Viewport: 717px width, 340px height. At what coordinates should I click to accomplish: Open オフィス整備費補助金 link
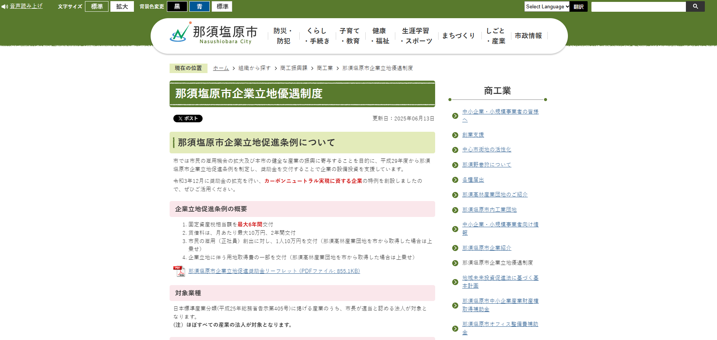coord(500,328)
